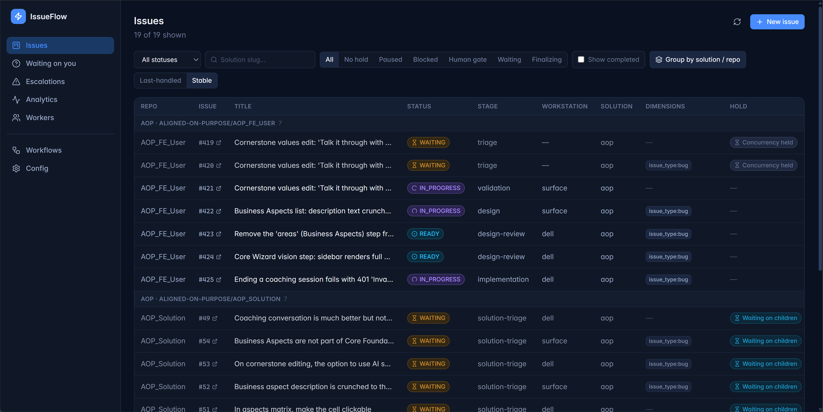823x412 pixels.
Task: Click the Workflows sidebar icon
Action: [x=16, y=150]
